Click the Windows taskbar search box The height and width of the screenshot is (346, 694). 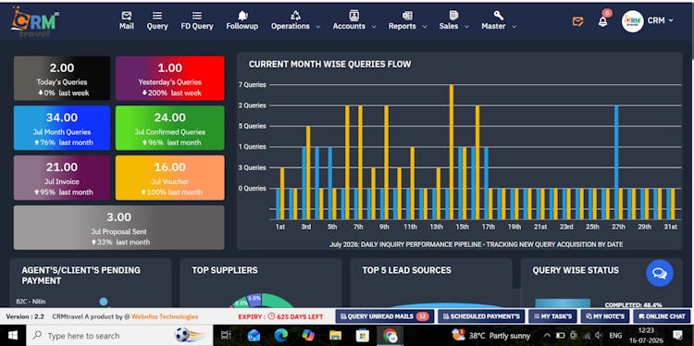119,336
